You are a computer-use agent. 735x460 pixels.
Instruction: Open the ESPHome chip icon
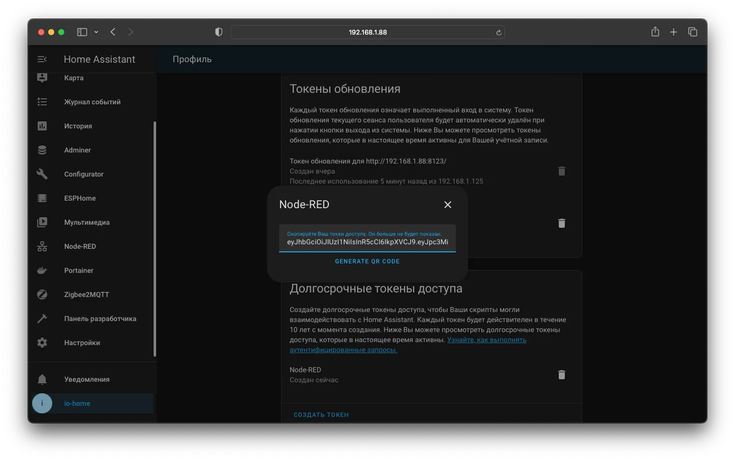tap(42, 198)
